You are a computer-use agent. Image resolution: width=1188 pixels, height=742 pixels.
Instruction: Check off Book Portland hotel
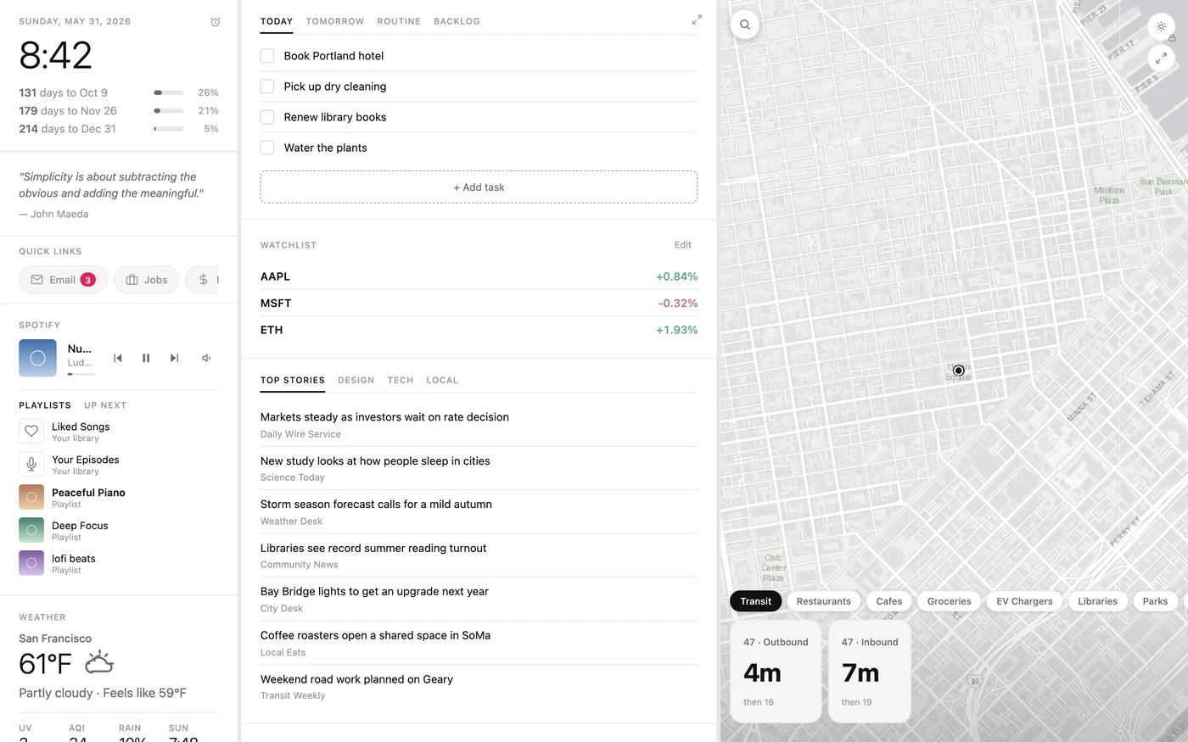(x=267, y=56)
